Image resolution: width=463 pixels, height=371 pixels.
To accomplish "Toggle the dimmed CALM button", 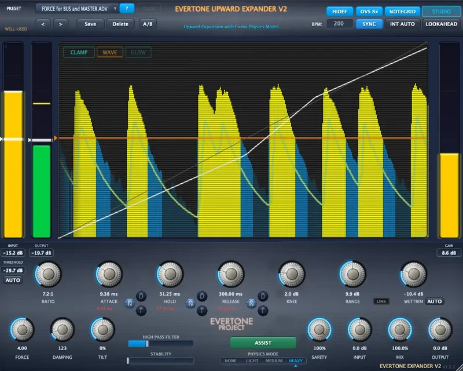I will click(149, 9).
